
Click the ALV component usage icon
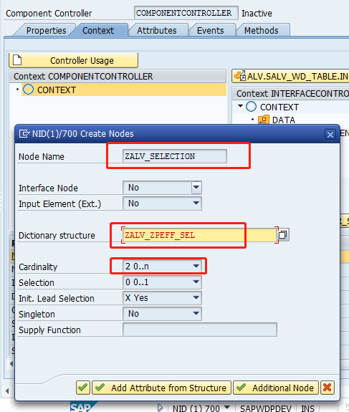(240, 76)
